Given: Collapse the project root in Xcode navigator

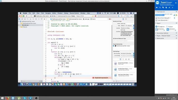Looking at the screenshot, I should tap(19, 21).
